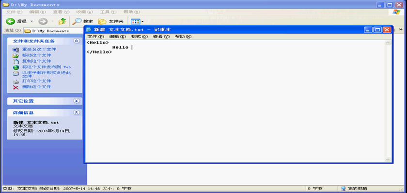Open Explorer 帮助(H) menu
Image resolution: width=407 pixels, height=193 pixels.
[x=132, y=12]
